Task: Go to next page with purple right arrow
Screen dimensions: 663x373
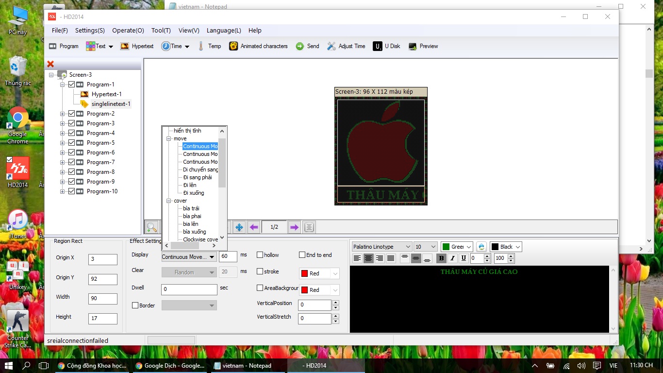Action: point(294,227)
